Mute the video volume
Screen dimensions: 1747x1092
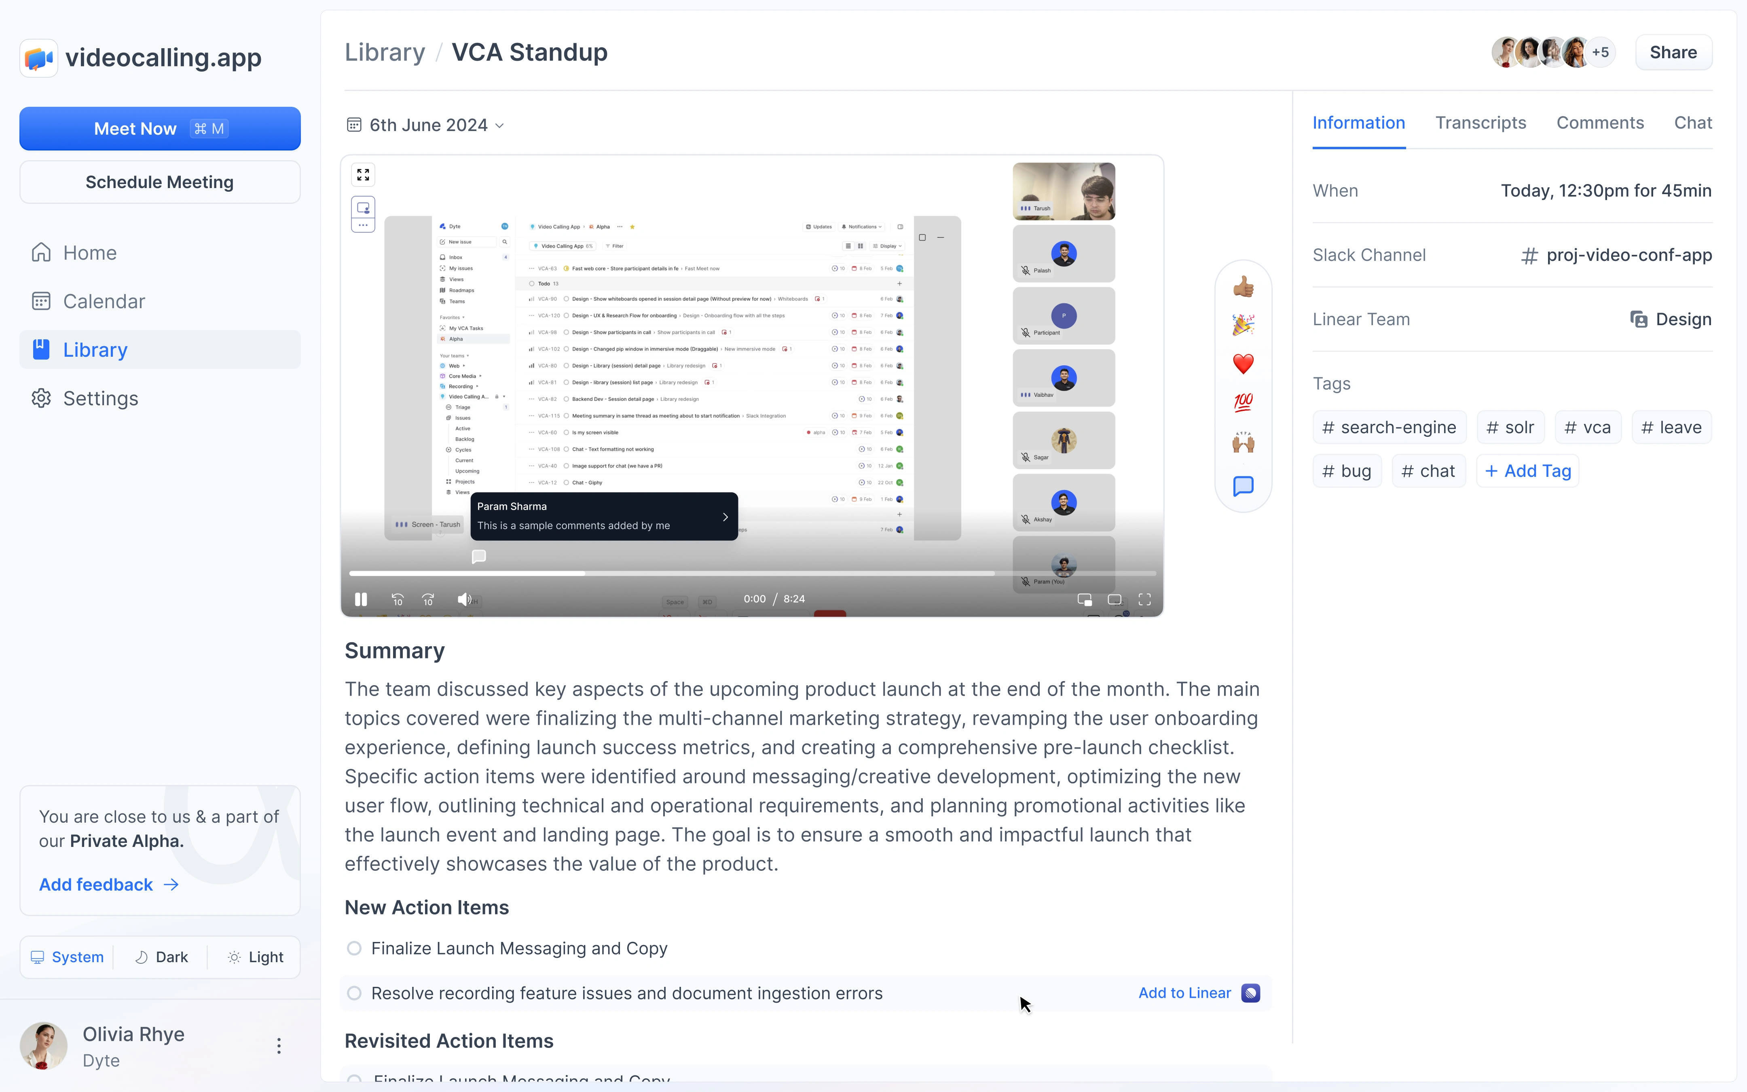(464, 599)
